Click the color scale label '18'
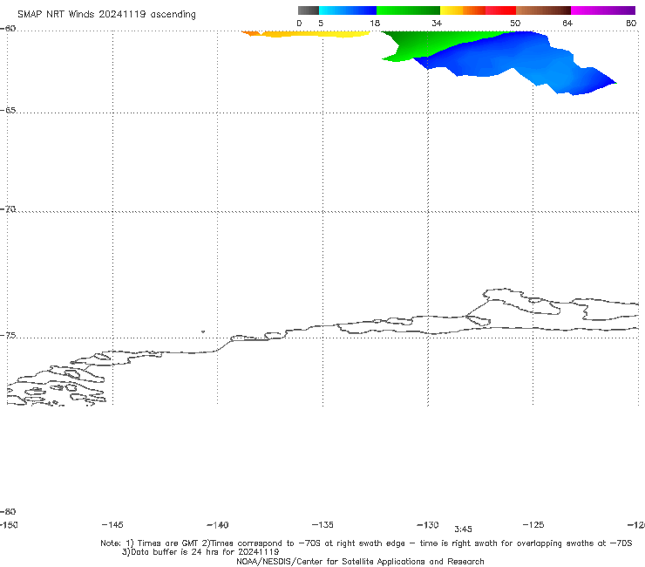The image size is (645, 567). click(375, 23)
